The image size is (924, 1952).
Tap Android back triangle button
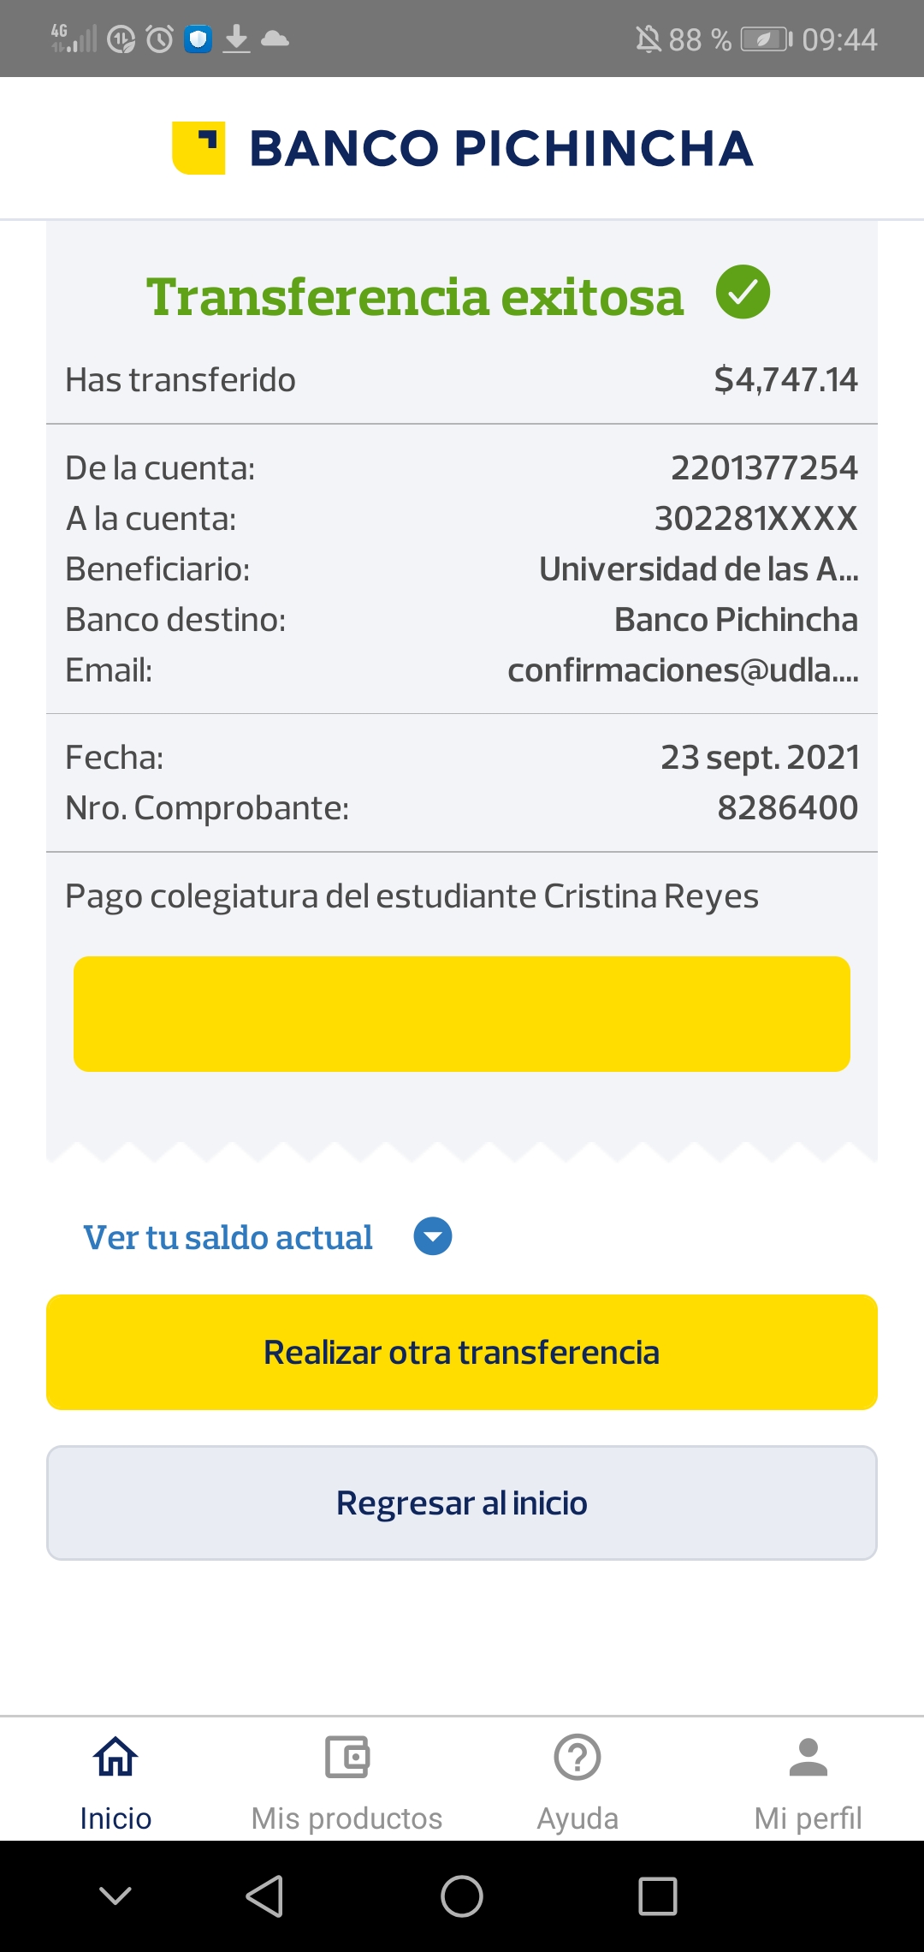click(x=264, y=1896)
